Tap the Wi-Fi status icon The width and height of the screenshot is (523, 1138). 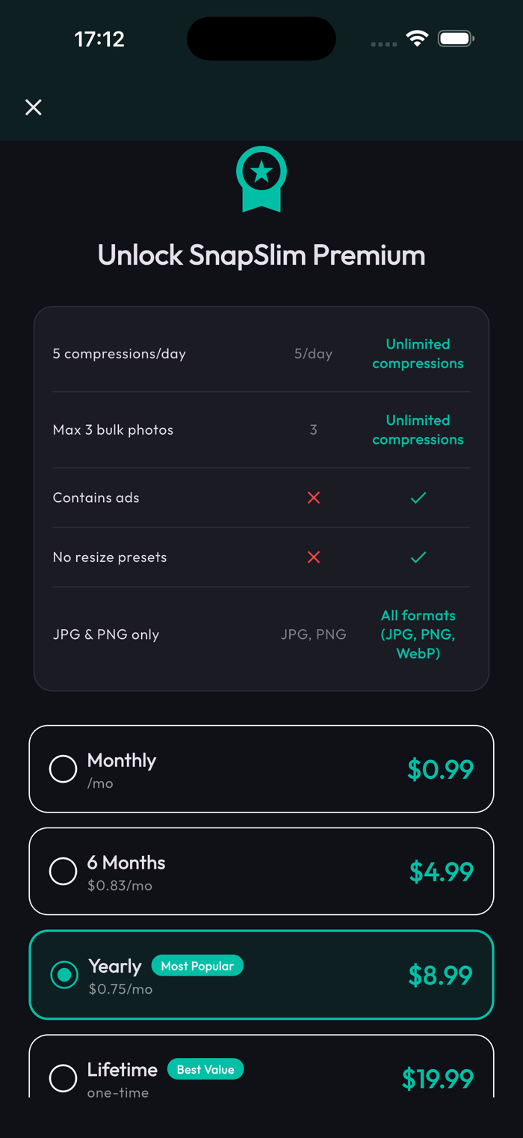pos(417,39)
